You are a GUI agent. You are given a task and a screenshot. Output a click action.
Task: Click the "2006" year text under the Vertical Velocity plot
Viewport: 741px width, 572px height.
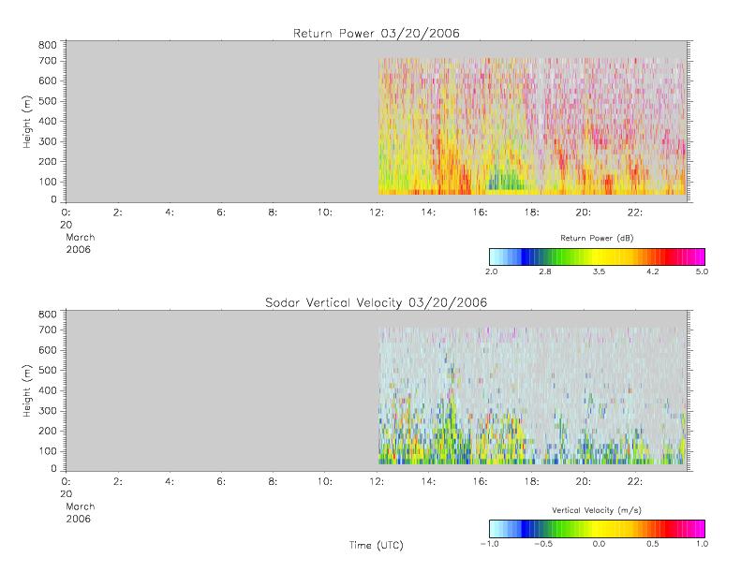point(78,519)
